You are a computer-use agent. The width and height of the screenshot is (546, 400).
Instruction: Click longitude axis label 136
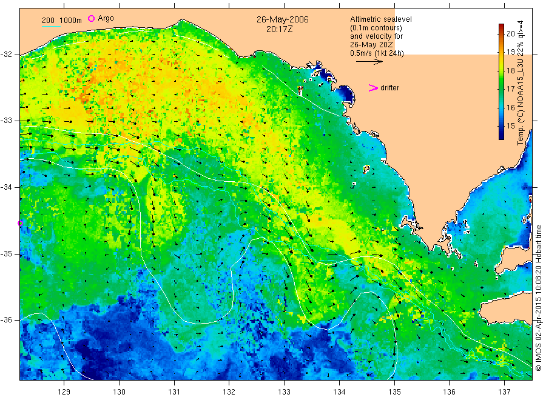(449, 392)
